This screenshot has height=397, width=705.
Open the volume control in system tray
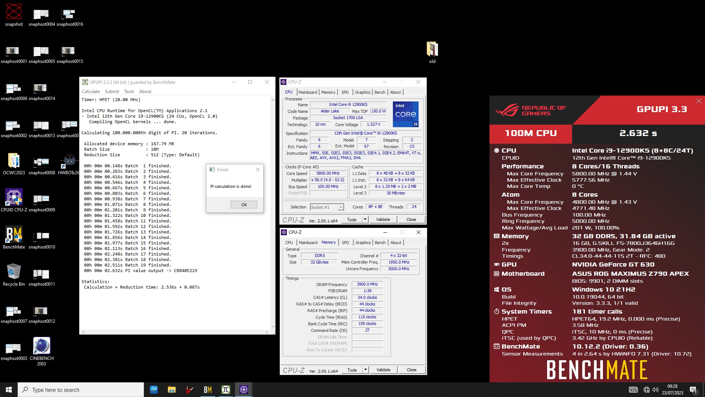(655, 390)
